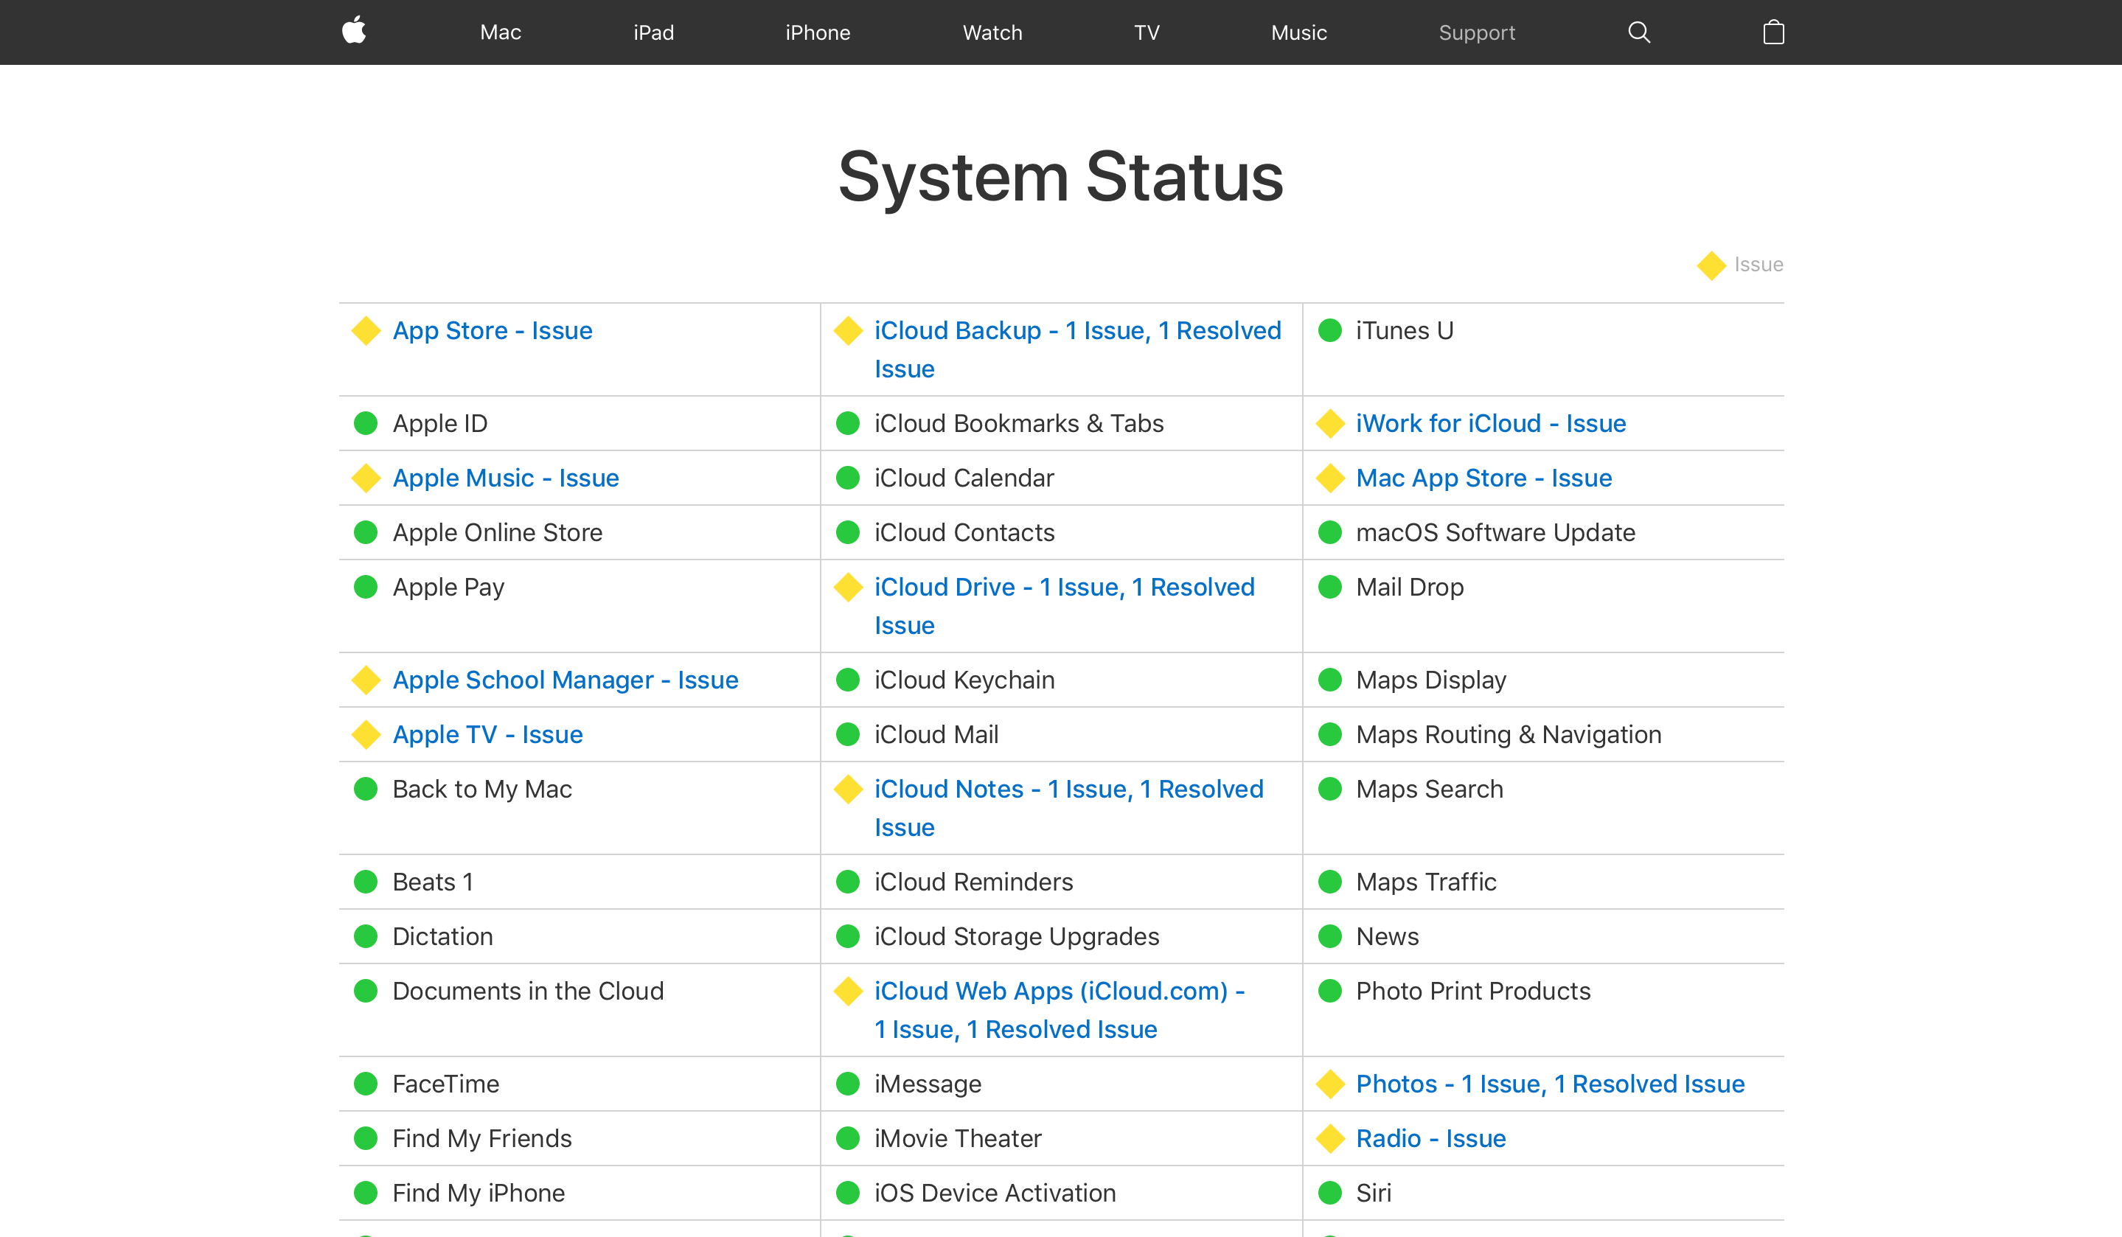
Task: Click the Apple logo icon
Action: point(354,31)
